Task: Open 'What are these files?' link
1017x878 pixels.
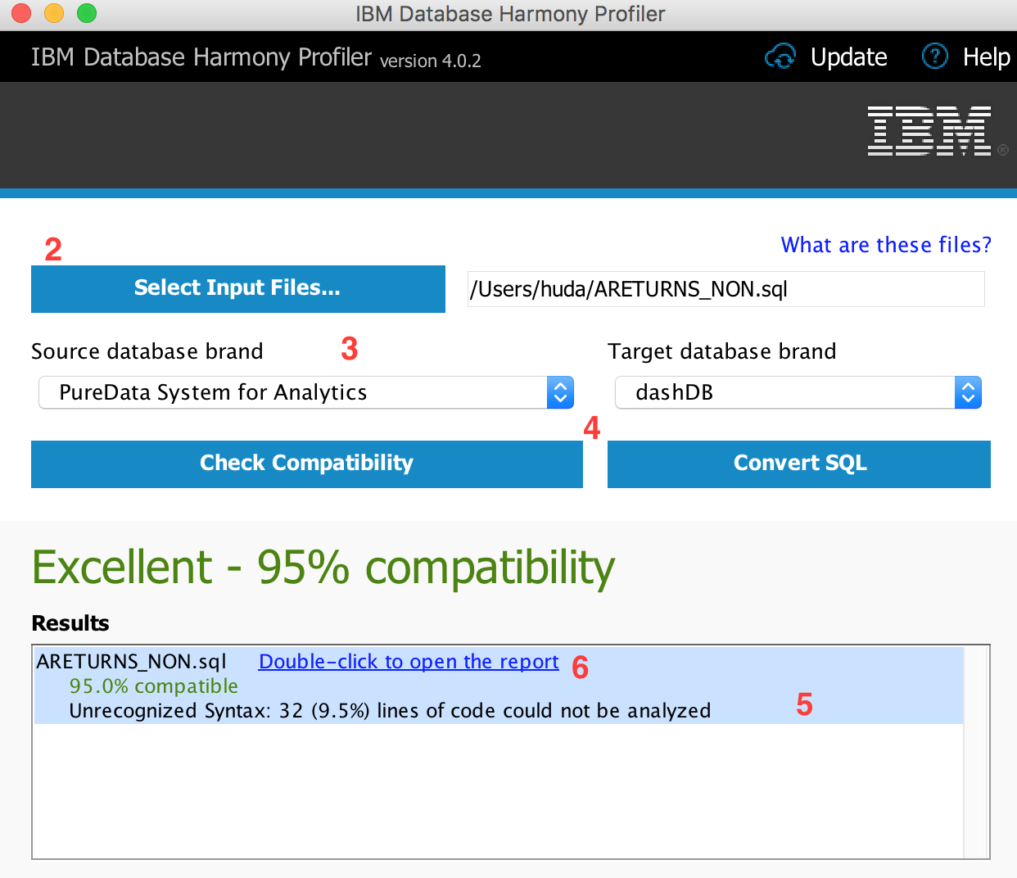Action: [x=886, y=245]
